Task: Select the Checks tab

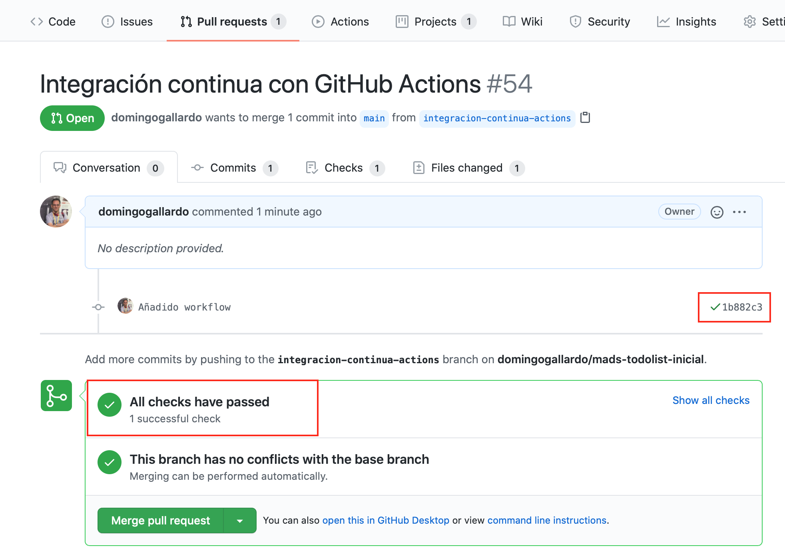Action: click(x=345, y=168)
